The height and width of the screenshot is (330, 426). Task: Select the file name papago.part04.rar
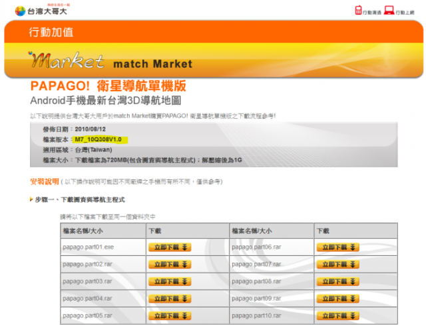[87, 299]
